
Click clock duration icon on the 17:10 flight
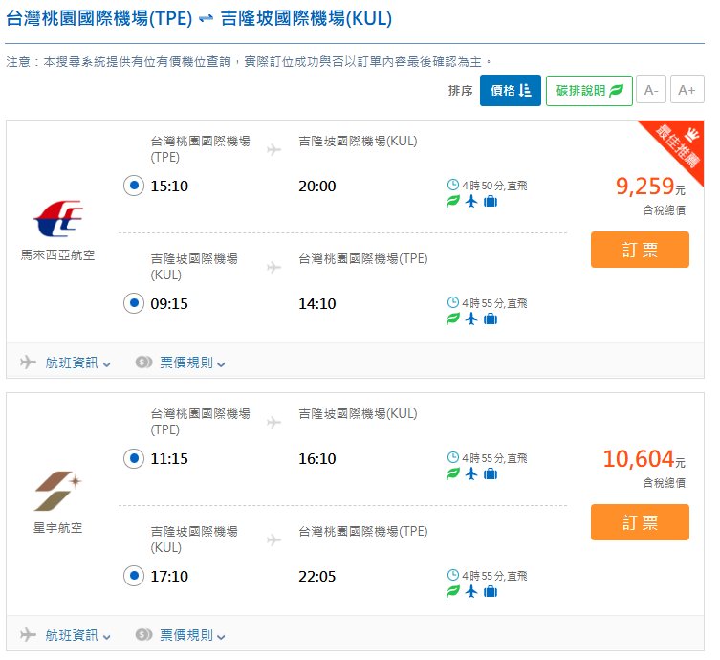453,576
